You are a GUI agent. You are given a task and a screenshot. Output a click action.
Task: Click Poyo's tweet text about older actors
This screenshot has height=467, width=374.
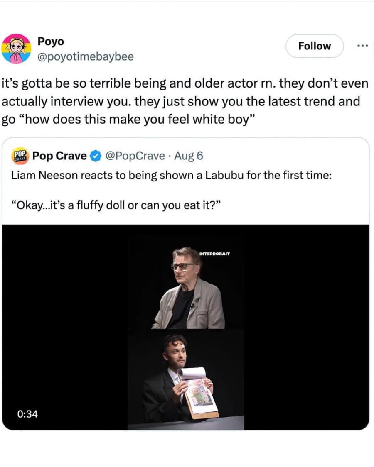tap(185, 101)
